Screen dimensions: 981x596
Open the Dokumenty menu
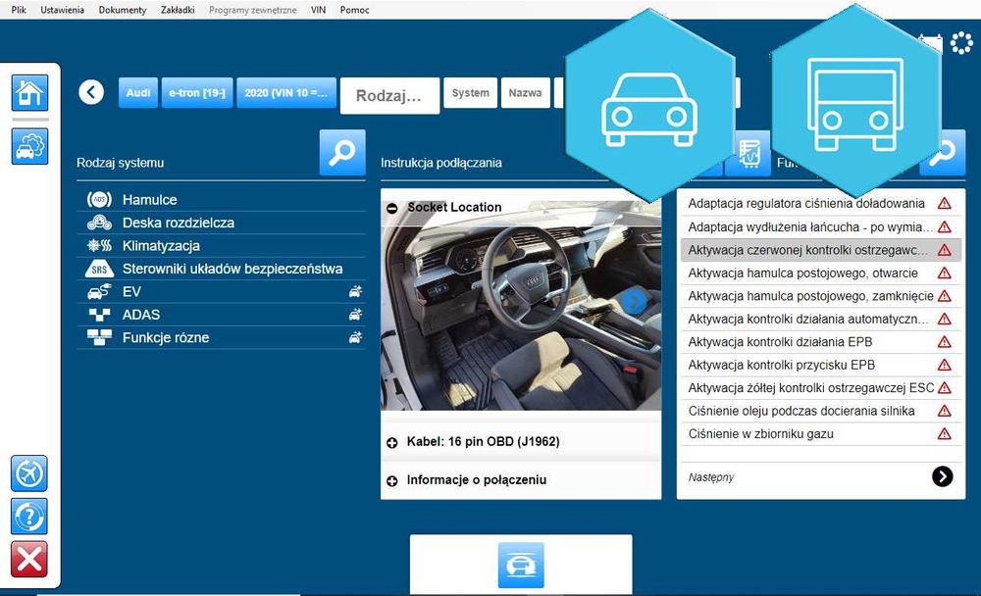[x=122, y=10]
